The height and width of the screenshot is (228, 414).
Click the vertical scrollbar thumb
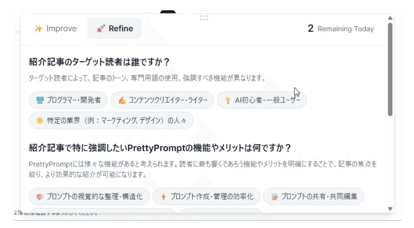(390, 68)
